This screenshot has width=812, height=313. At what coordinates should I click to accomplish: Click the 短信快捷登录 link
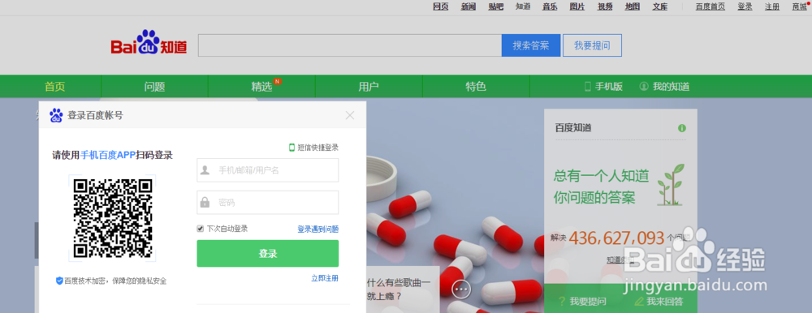click(x=317, y=148)
